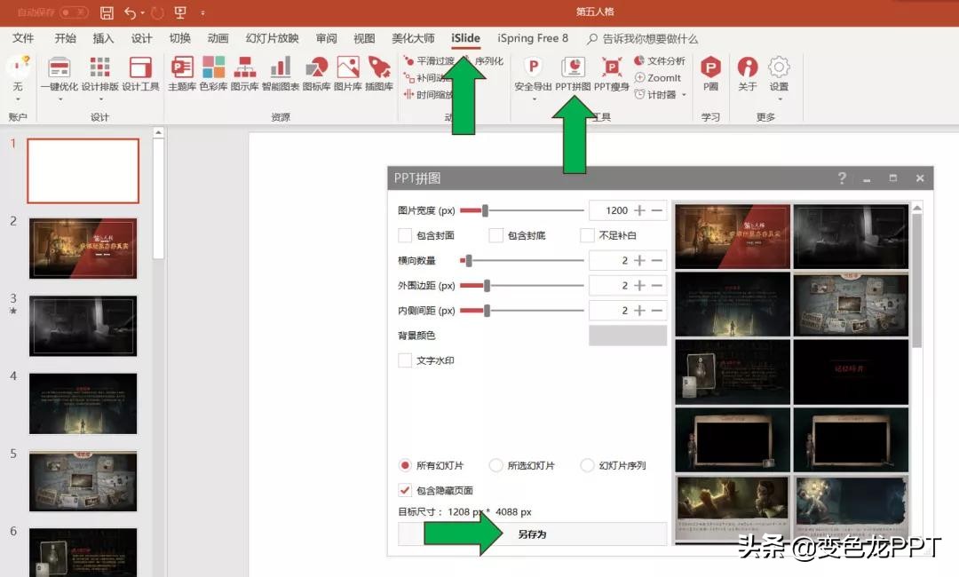
Task: Expand 安全导出 dropdown arrow
Action: point(534,99)
